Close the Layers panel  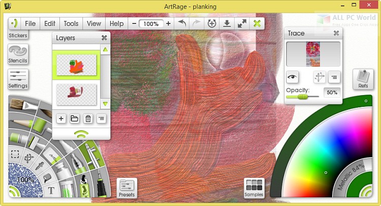pos(104,38)
